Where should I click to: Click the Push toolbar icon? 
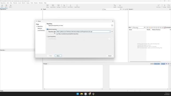click(10, 6)
